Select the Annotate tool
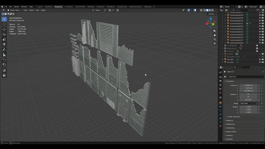Viewport: 265px width, 149px height. click(x=4, y=50)
